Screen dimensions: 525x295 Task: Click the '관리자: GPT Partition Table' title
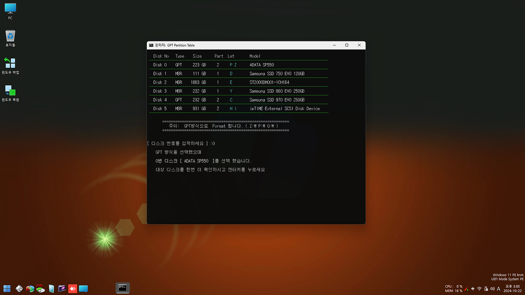tap(175, 45)
